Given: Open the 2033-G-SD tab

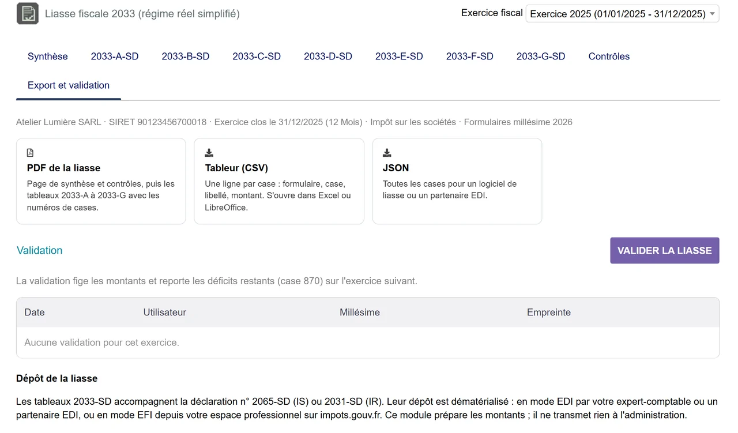Looking at the screenshot, I should pyautogui.click(x=541, y=57).
